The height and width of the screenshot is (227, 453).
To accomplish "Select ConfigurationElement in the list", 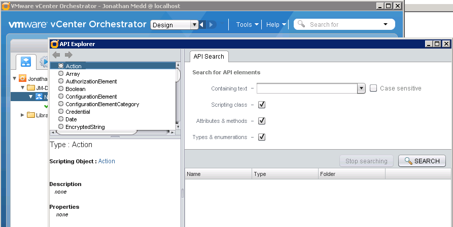I will [113, 97].
